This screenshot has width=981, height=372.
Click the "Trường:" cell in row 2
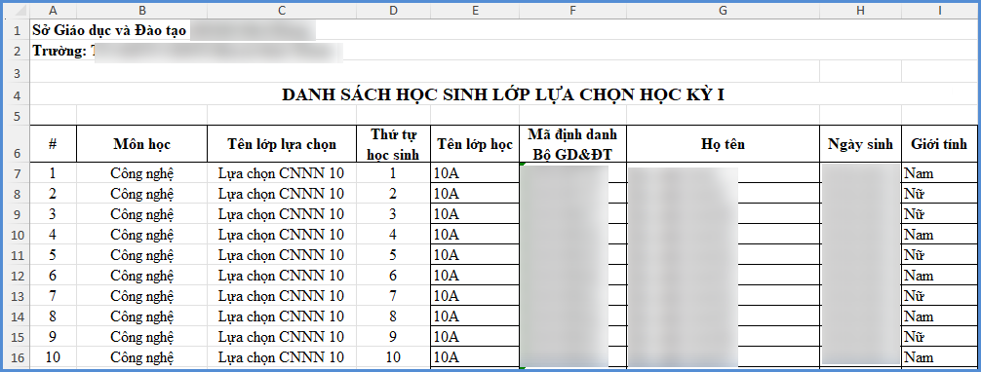[59, 51]
